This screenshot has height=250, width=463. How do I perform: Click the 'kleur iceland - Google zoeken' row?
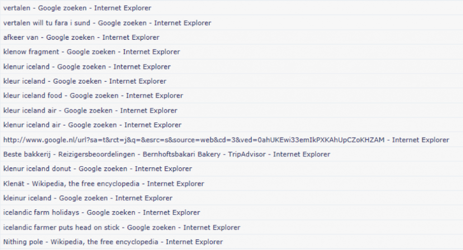point(85,81)
